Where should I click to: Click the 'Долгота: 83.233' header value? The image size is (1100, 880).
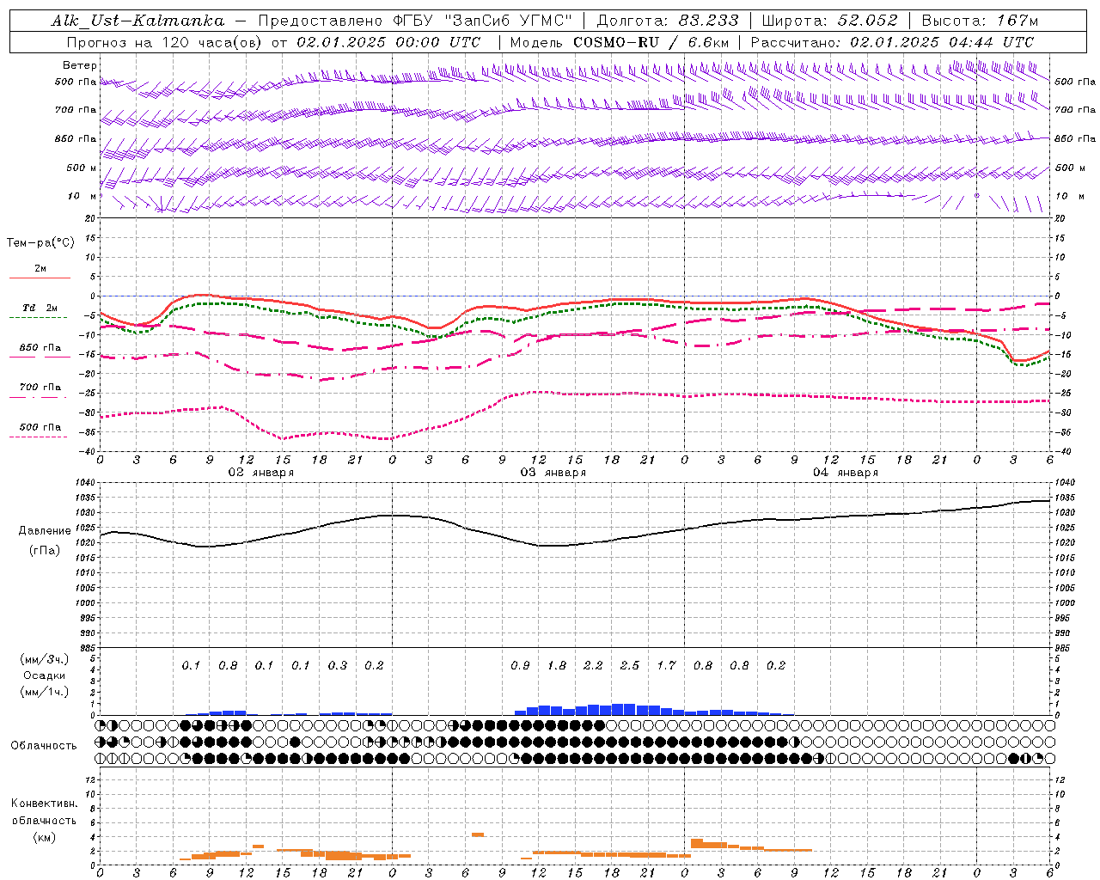click(668, 21)
